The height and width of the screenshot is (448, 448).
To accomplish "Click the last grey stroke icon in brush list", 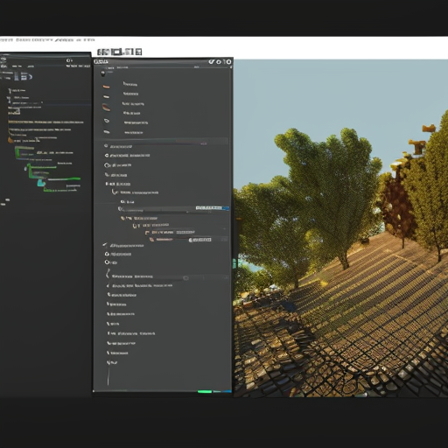I will click(107, 132).
